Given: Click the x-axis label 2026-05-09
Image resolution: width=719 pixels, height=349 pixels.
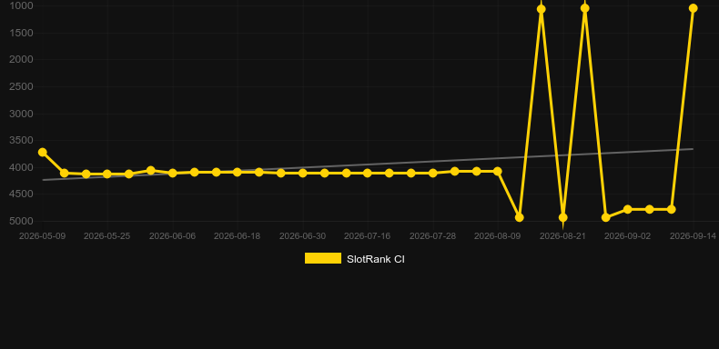Looking at the screenshot, I should click(42, 236).
